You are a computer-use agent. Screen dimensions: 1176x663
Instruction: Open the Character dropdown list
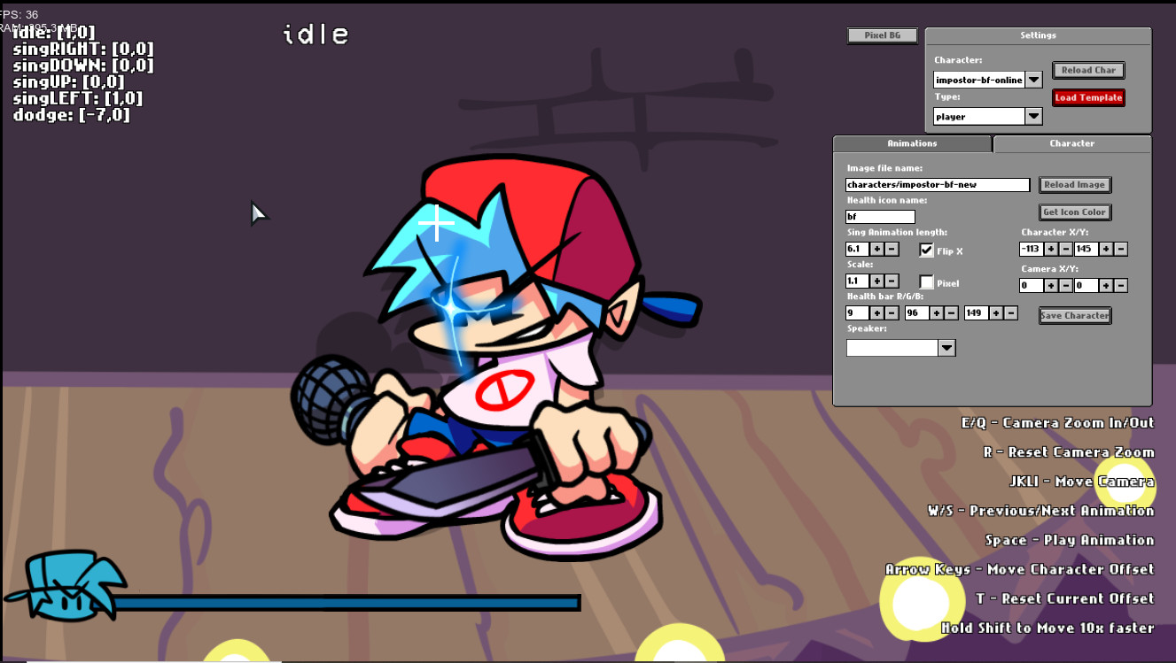pyautogui.click(x=1034, y=80)
